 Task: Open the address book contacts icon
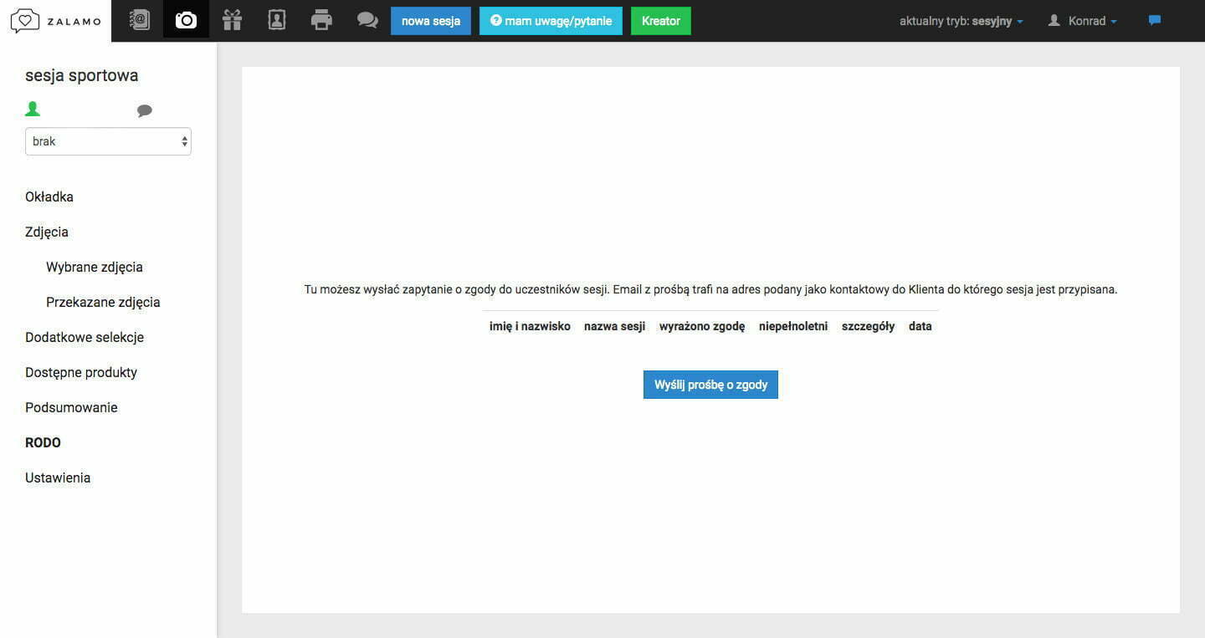[x=140, y=20]
